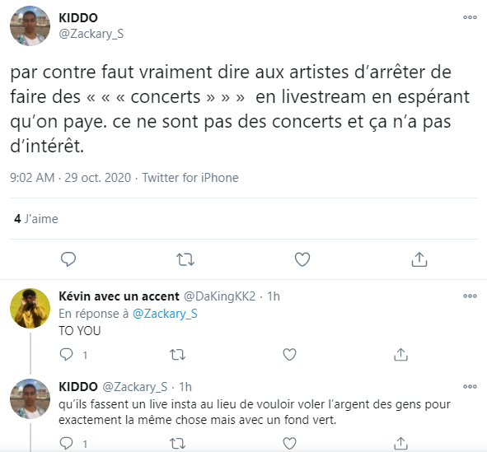This screenshot has height=452, width=487.
Task: Share KIDDO's live insta reply
Action: (x=400, y=444)
